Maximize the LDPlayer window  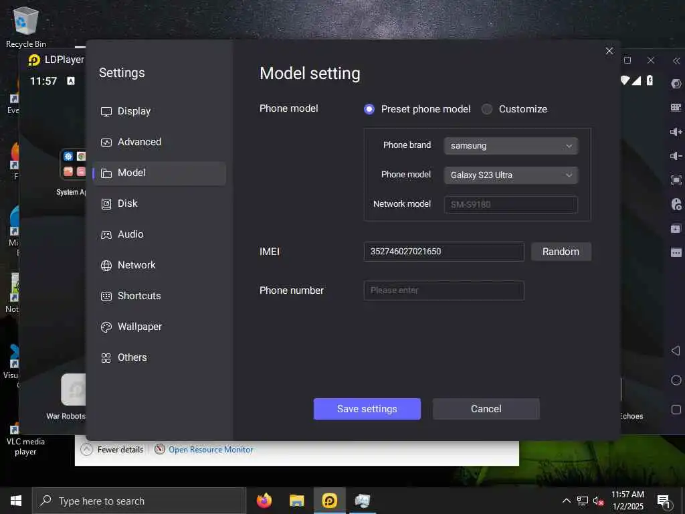627,60
